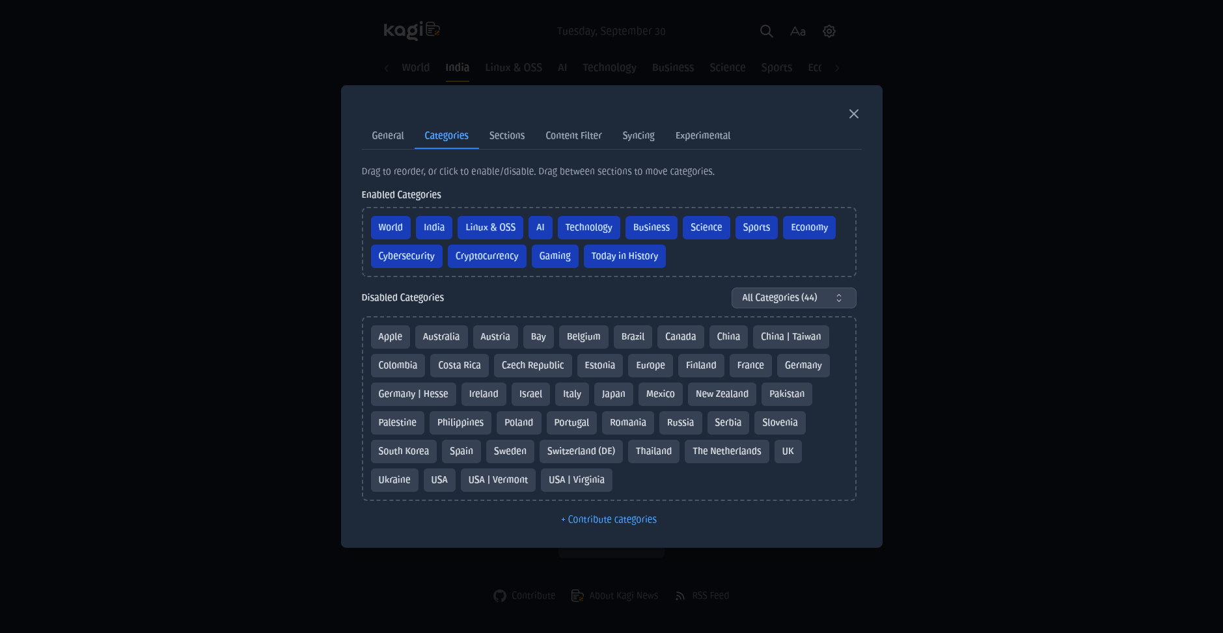Image resolution: width=1223 pixels, height=633 pixels.
Task: Open search with the magnifier icon
Action: pos(766,31)
